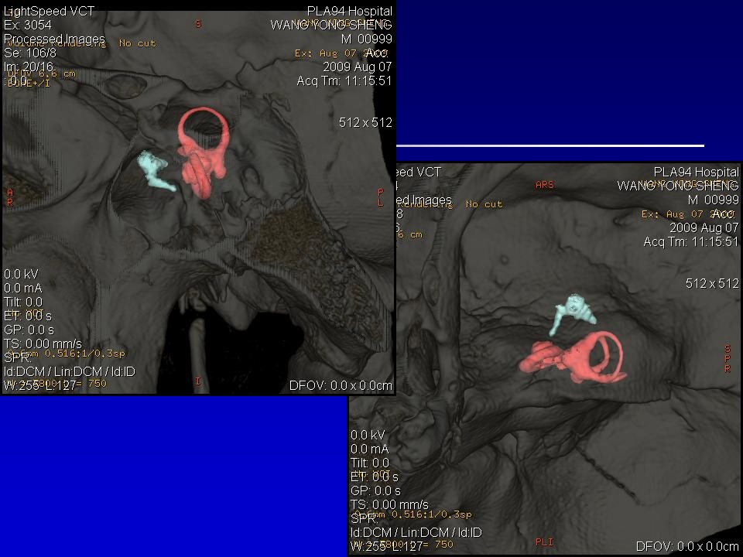Click "0.0 mA" in left image
The height and width of the screenshot is (557, 743).
(22, 288)
